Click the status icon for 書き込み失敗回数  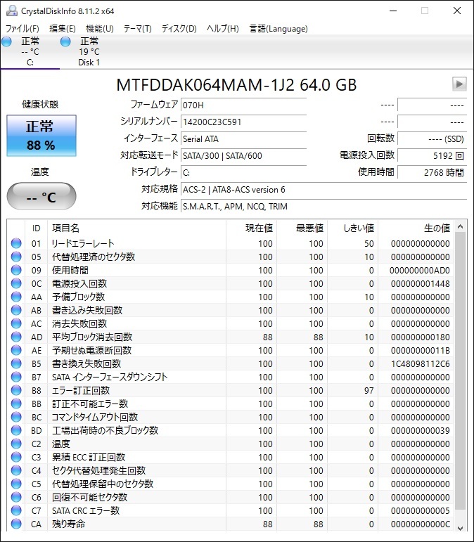coord(16,310)
